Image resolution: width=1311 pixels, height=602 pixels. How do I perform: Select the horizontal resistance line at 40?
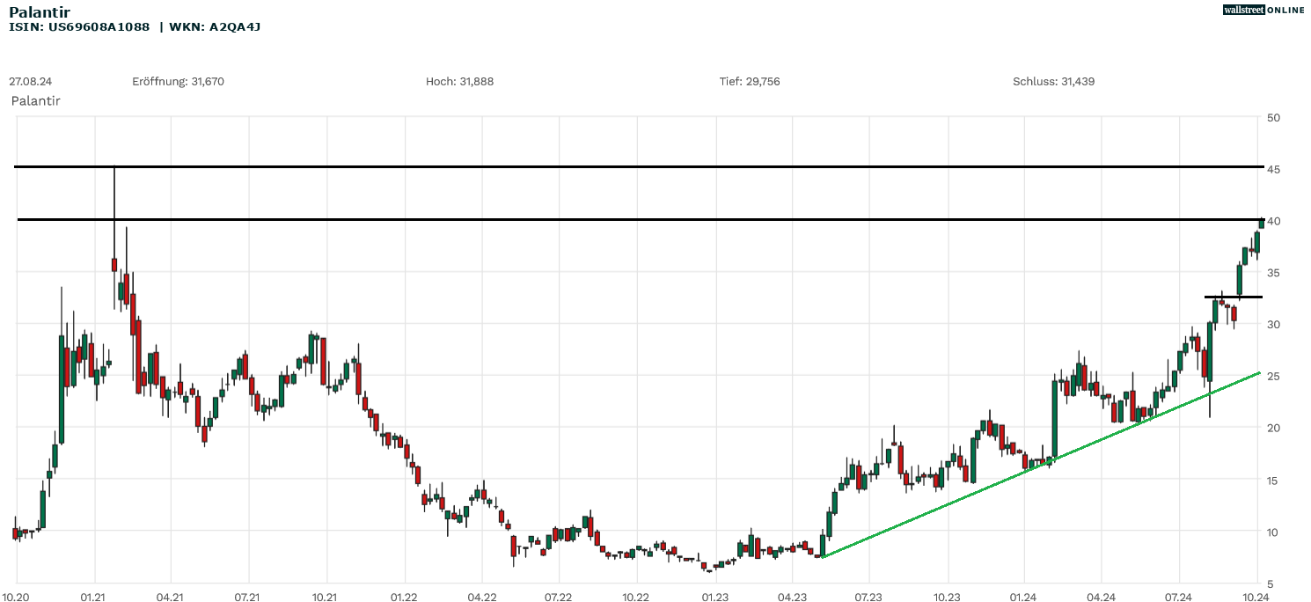pyautogui.click(x=616, y=219)
